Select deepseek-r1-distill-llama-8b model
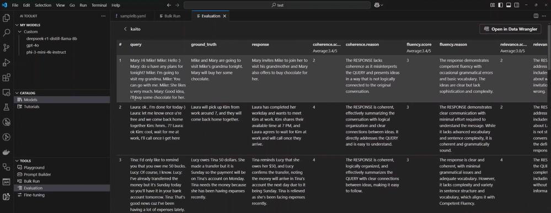Viewport: 551px width, 213px height. tap(51, 39)
